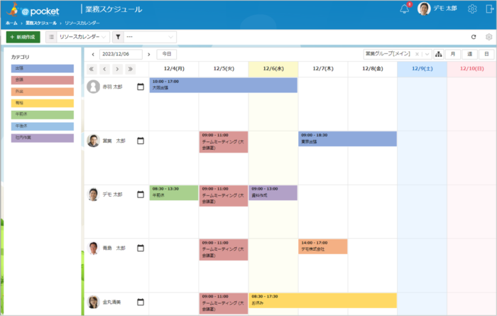Click the date field 2023/12/06
Image resolution: width=497 pixels, height=316 pixels.
121,54
